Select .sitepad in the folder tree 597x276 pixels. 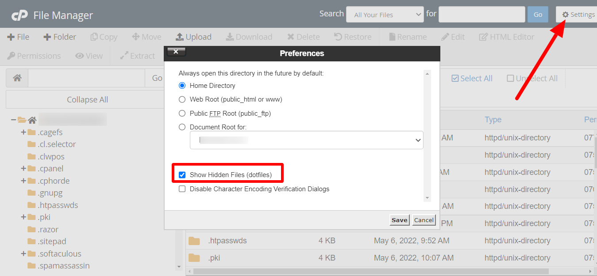52,241
